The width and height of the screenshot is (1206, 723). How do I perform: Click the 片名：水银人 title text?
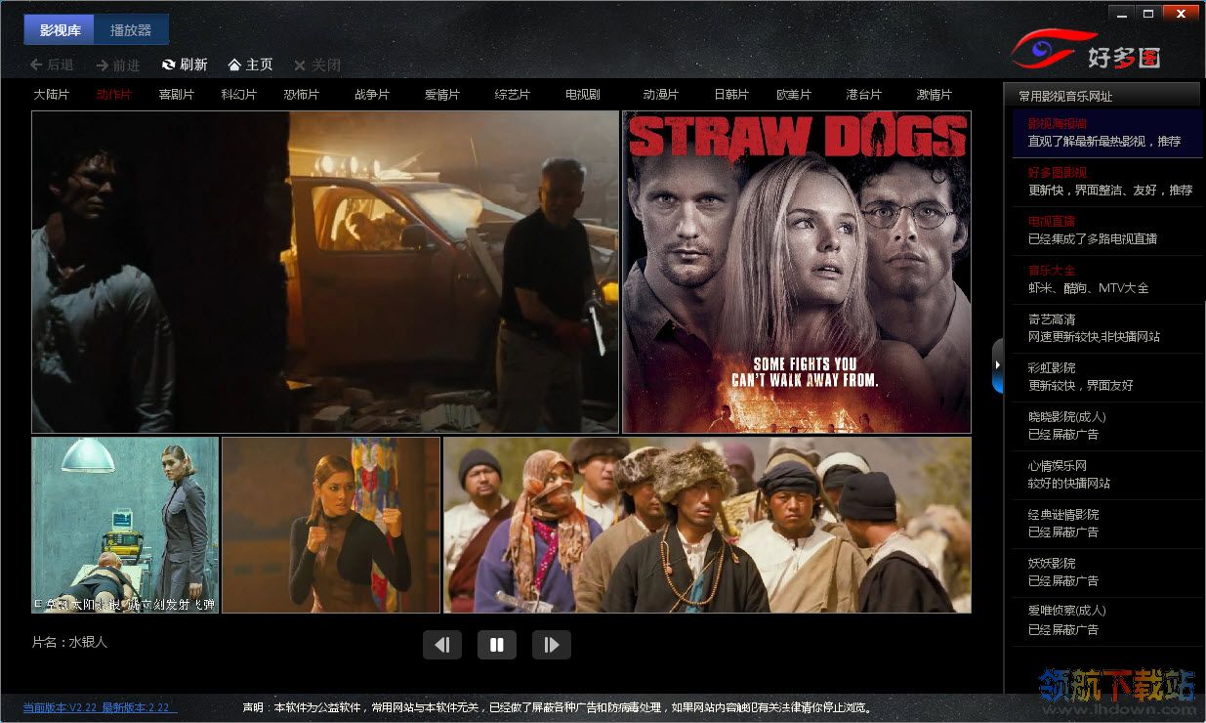point(69,642)
